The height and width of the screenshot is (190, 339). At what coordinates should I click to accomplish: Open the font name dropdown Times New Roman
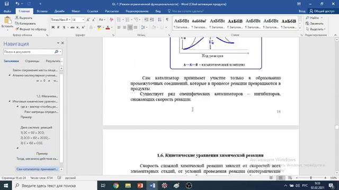[x=69, y=20]
